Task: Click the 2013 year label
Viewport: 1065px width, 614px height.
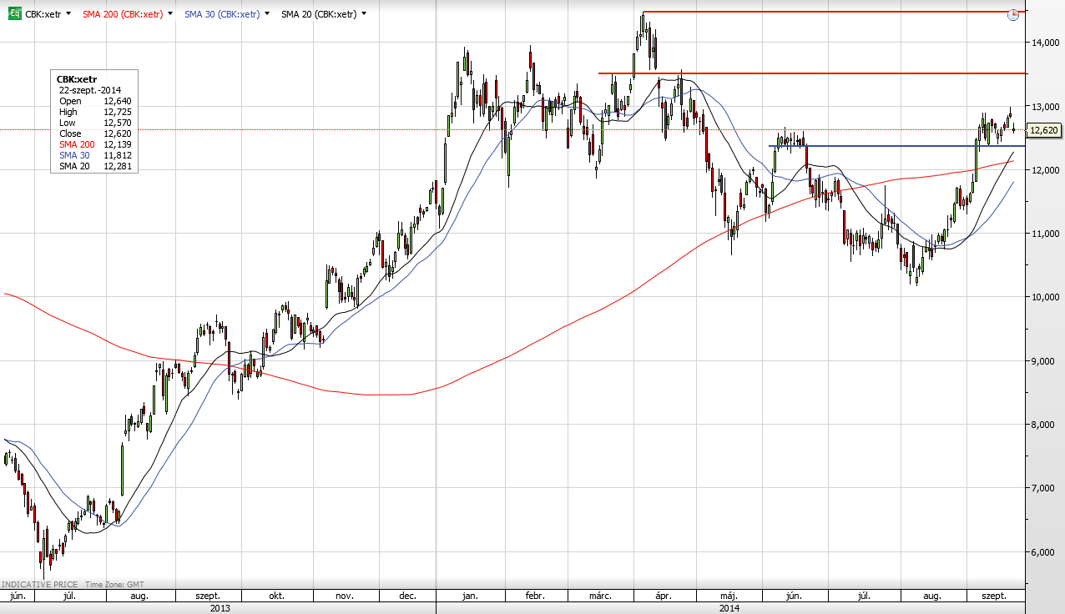Action: click(x=220, y=608)
